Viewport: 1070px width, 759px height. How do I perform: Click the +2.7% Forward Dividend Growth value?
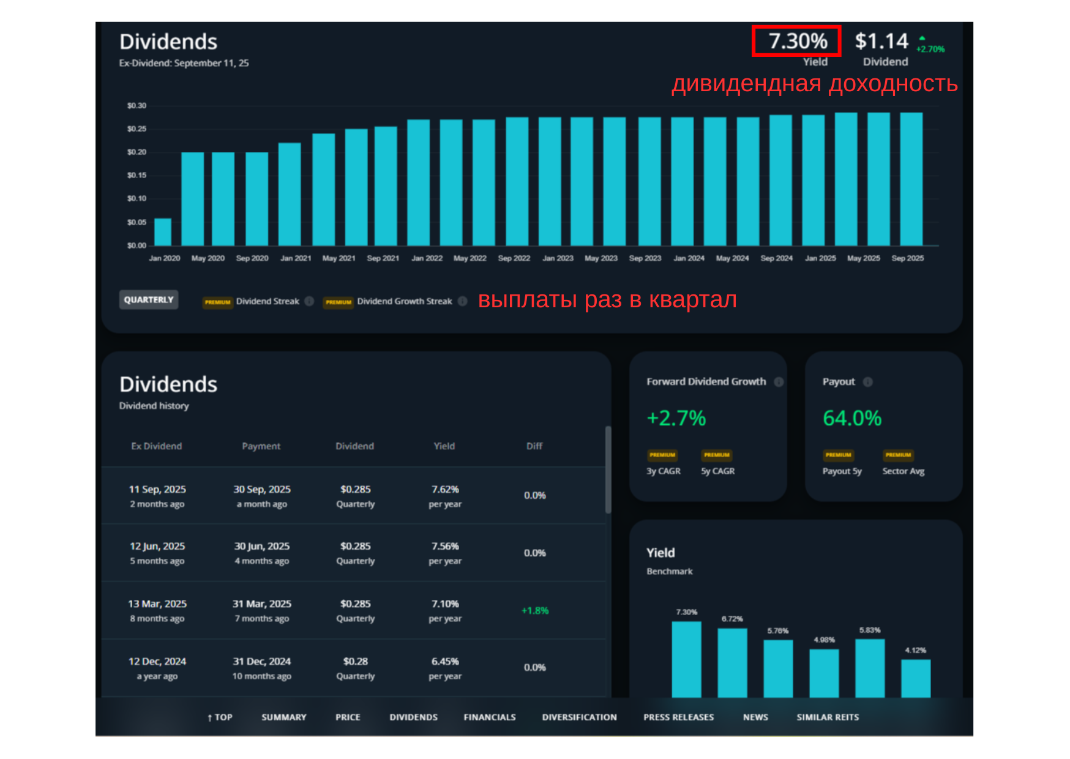(676, 419)
